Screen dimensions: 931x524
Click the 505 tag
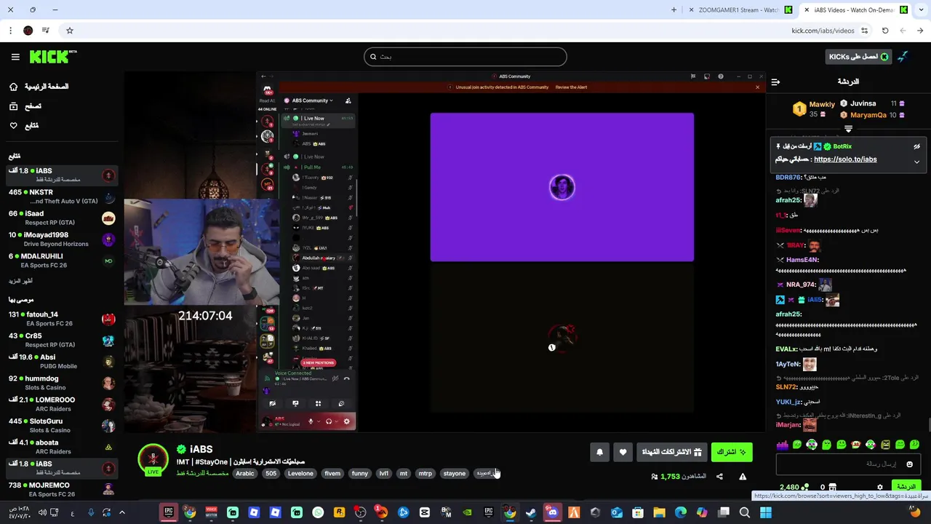point(271,474)
